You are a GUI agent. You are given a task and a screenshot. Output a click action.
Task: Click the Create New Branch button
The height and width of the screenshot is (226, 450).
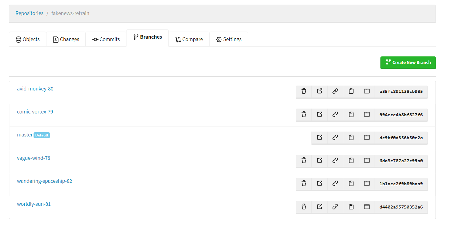(408, 62)
